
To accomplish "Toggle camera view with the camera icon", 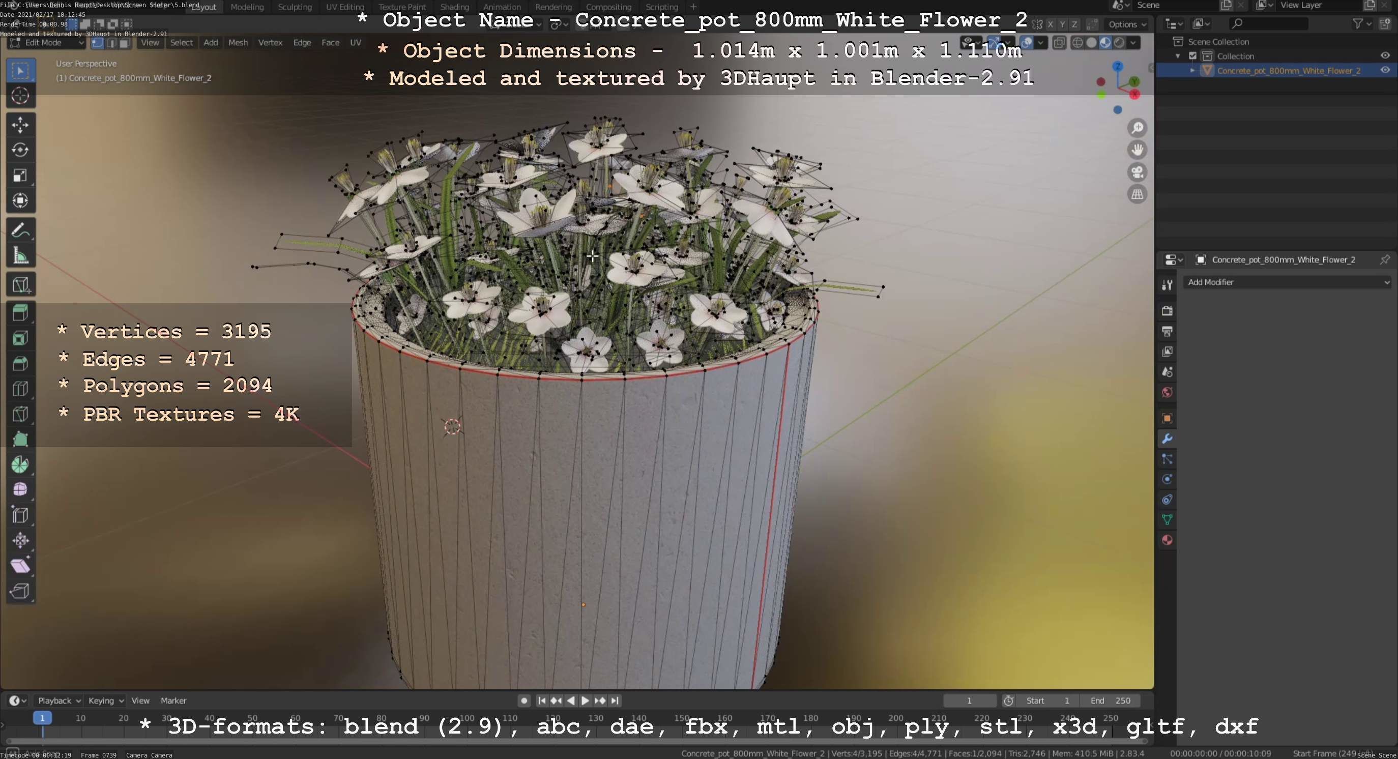I will tap(1138, 172).
